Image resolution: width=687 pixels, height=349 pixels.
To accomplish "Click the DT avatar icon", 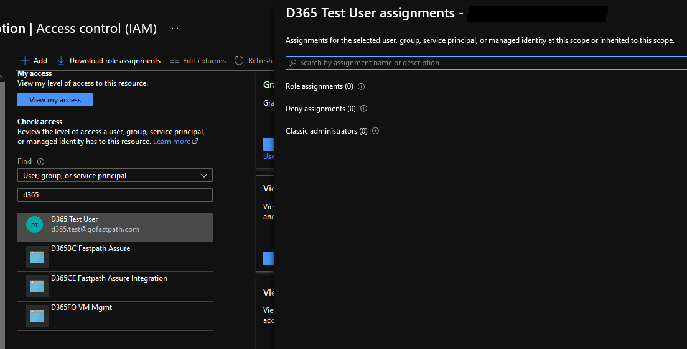I will point(35,225).
